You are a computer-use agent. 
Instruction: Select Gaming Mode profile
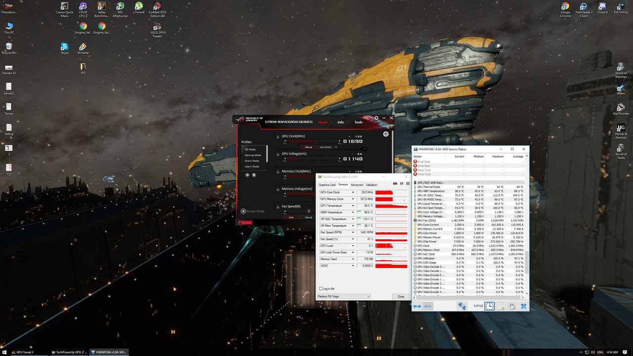tap(254, 155)
